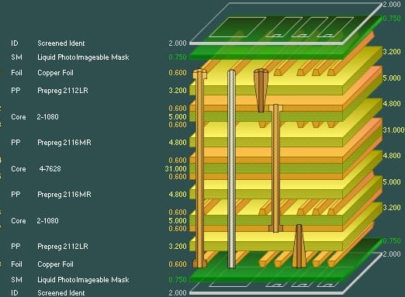
Task: Select the white unplated through hole
Action: coord(231,169)
